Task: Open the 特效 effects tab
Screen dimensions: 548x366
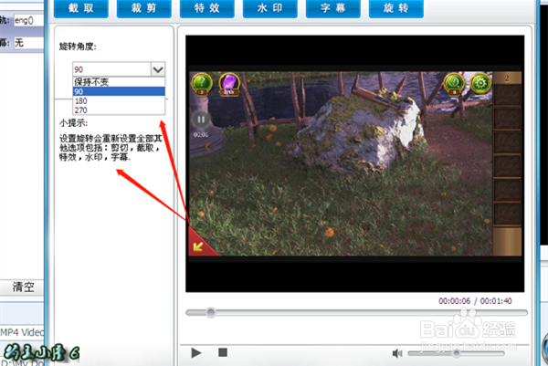Action: (207, 8)
